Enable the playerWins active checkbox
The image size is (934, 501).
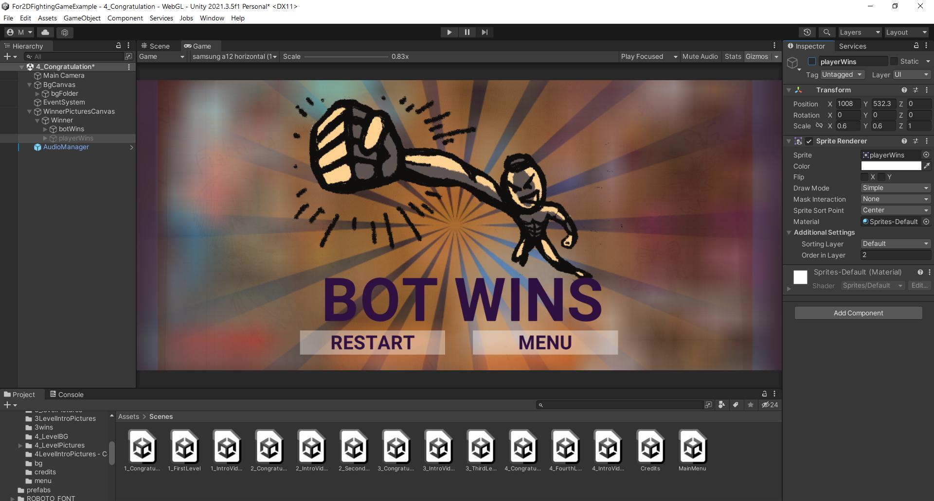812,61
